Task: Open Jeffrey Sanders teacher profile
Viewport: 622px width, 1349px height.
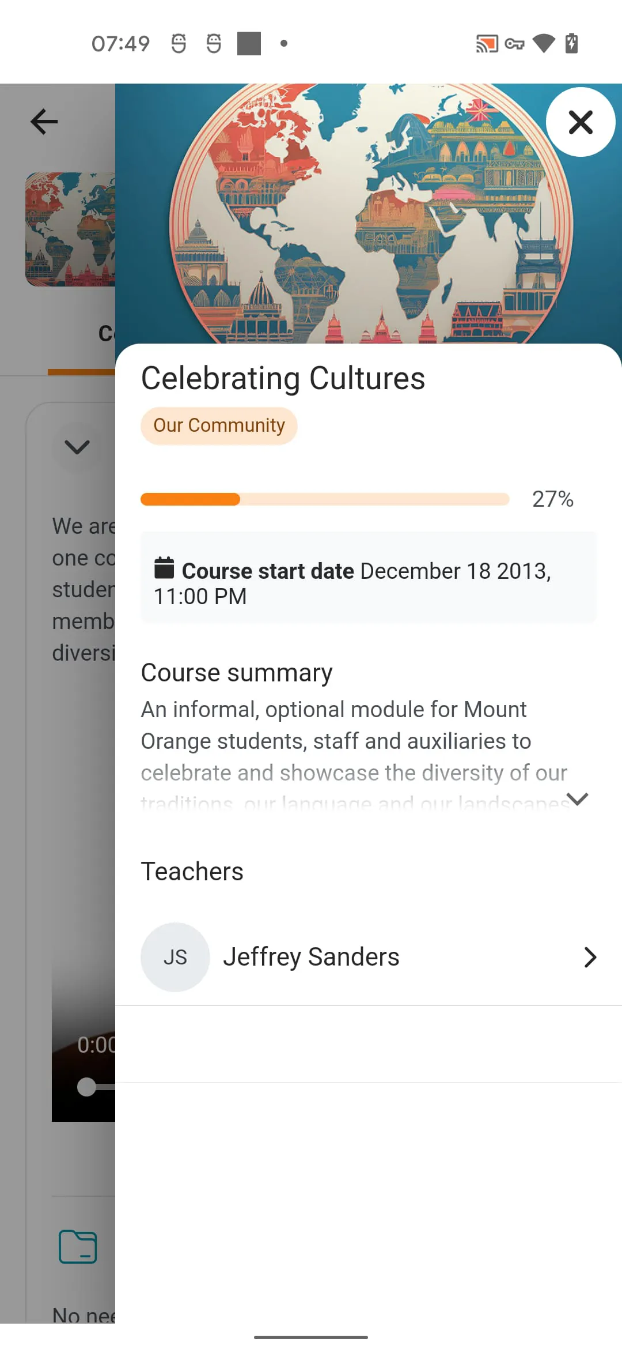Action: point(311,956)
